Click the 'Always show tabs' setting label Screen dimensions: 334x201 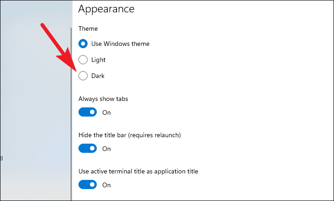click(103, 99)
